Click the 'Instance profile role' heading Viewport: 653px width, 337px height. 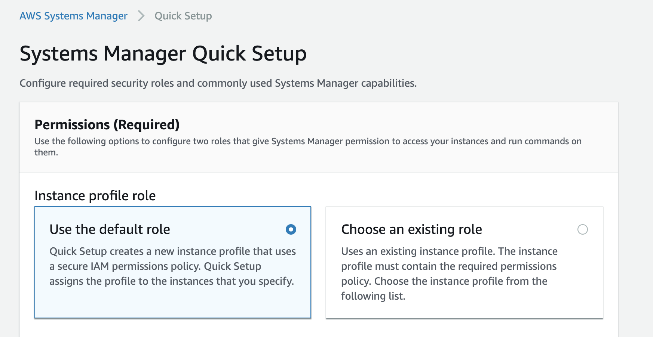click(95, 195)
